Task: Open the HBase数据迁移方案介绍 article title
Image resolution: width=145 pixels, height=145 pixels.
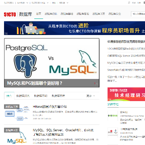Action: pyautogui.click(x=50, y=107)
